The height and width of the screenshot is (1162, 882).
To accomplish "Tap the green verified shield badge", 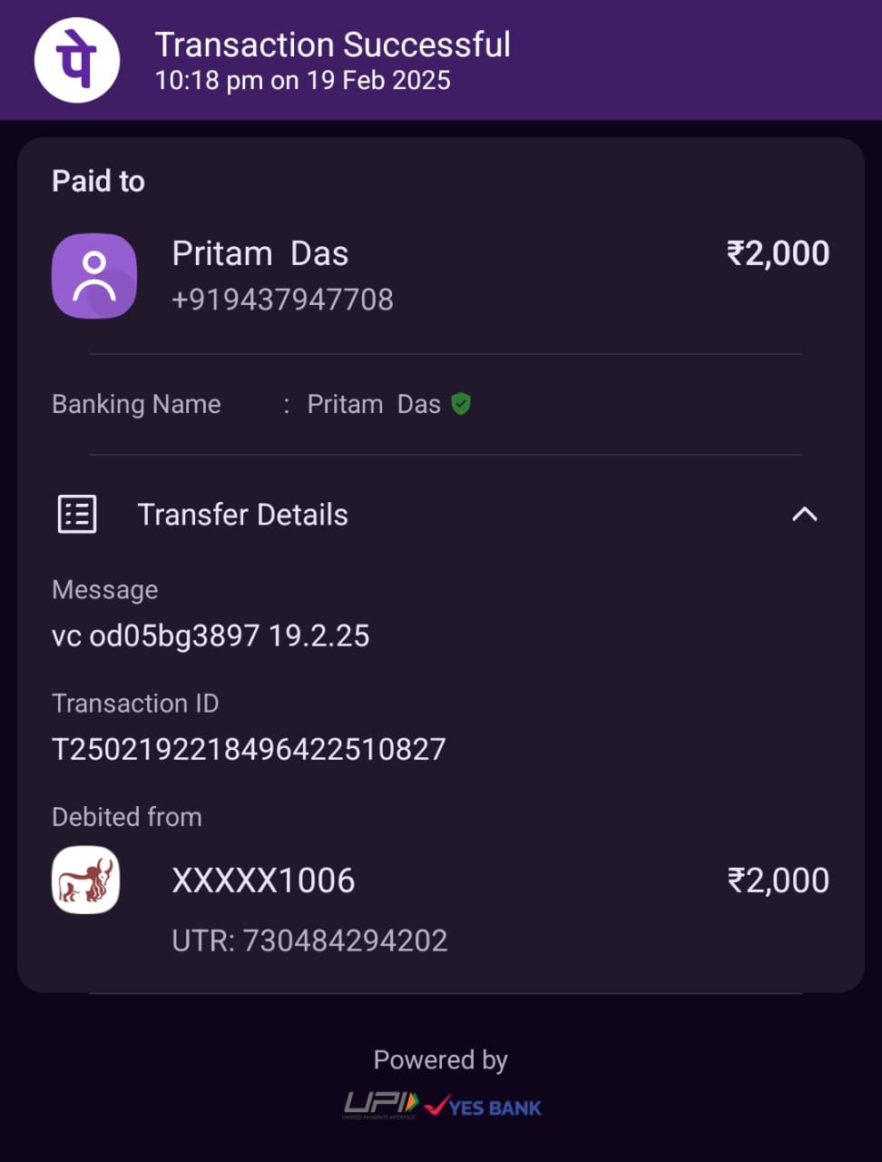I will tap(461, 404).
